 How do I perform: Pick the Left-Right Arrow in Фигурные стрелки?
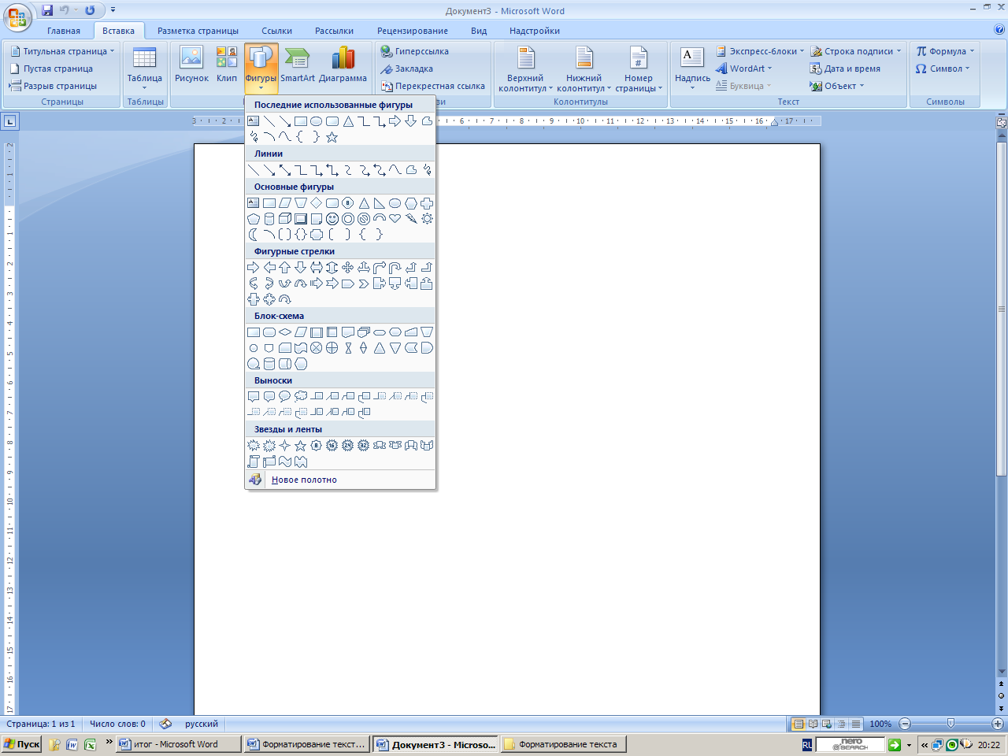317,268
